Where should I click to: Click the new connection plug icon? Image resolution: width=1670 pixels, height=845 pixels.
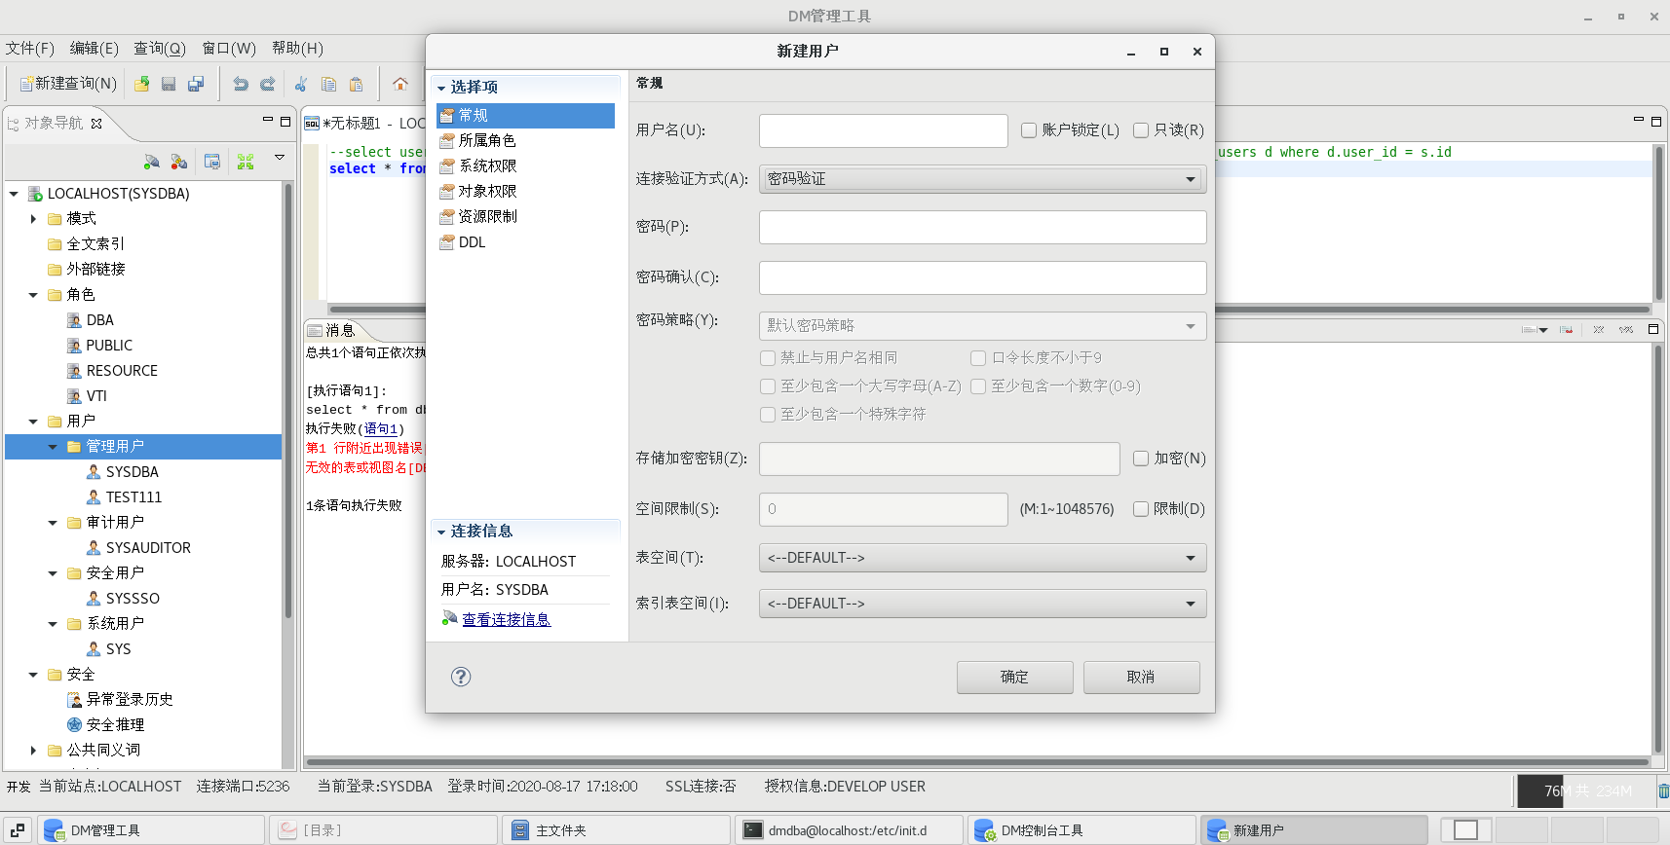(151, 162)
